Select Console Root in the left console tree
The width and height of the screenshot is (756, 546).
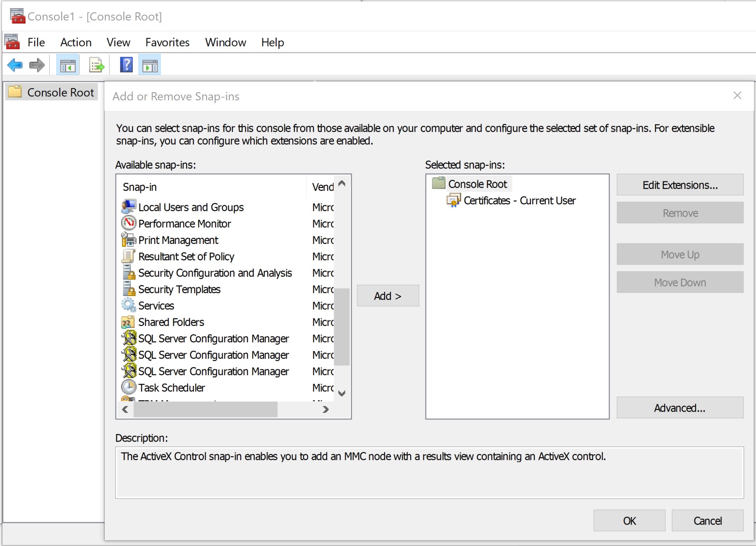coord(61,92)
